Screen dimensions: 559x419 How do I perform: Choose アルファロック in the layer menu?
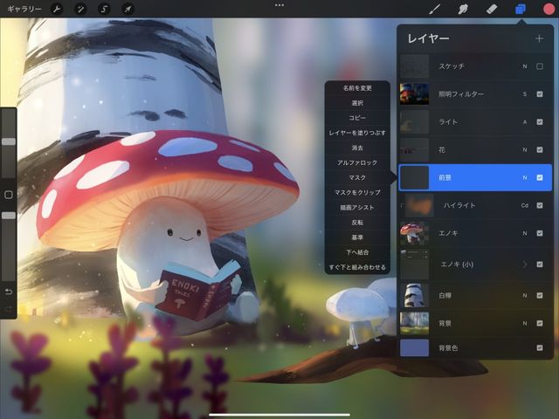point(357,163)
